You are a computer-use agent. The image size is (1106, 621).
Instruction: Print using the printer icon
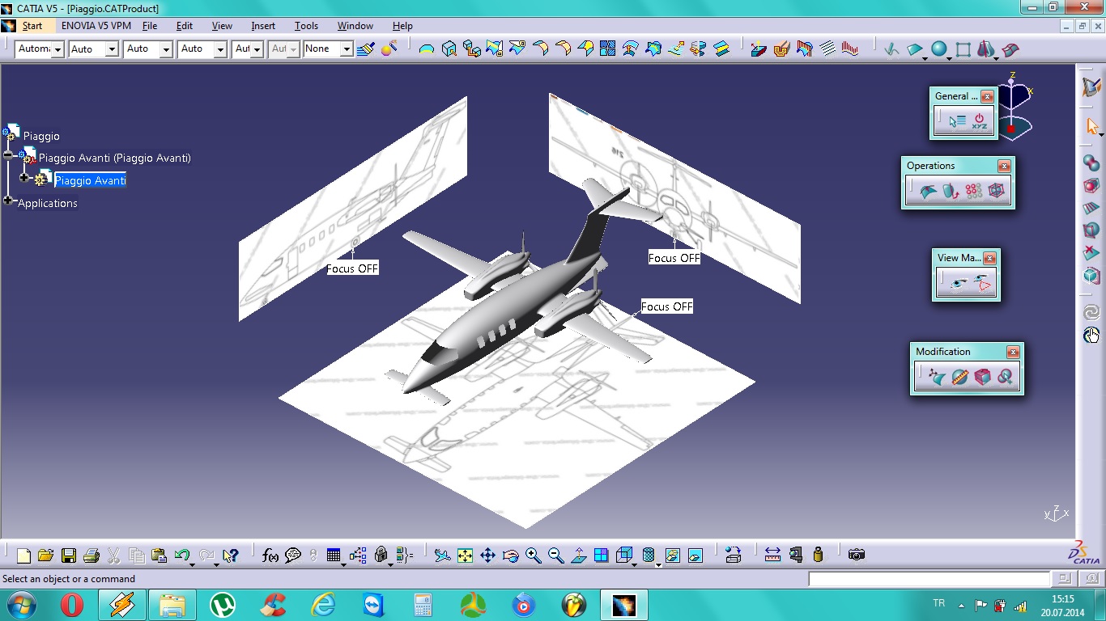click(x=91, y=556)
